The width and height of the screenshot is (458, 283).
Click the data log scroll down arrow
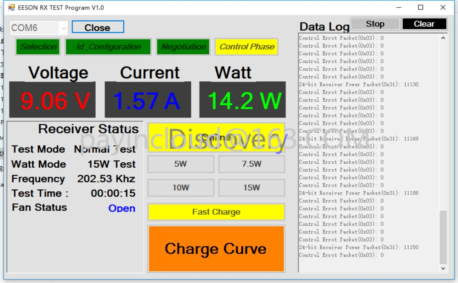coord(443,268)
